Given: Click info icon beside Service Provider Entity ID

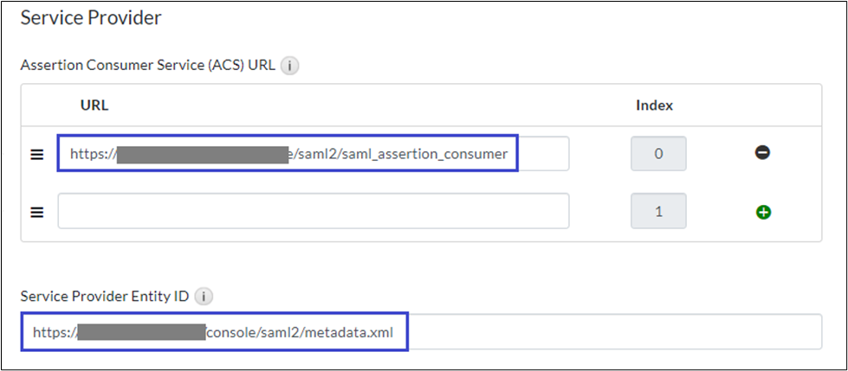Looking at the screenshot, I should click(x=204, y=297).
